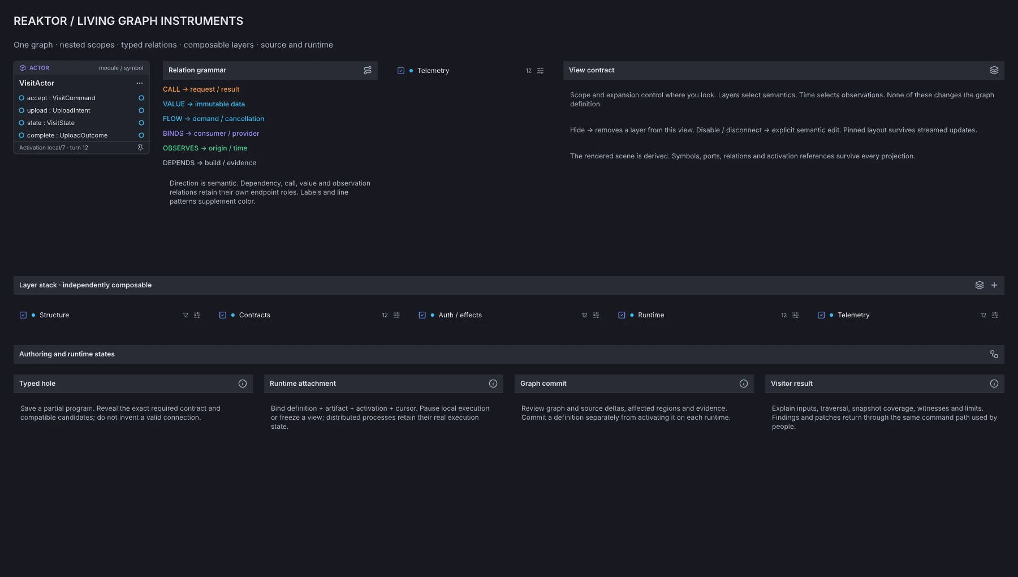Click the Relation grammar panel title
1018x577 pixels.
point(197,70)
